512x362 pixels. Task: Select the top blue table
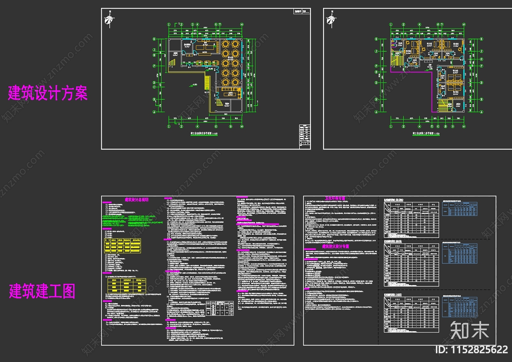tap(460, 209)
